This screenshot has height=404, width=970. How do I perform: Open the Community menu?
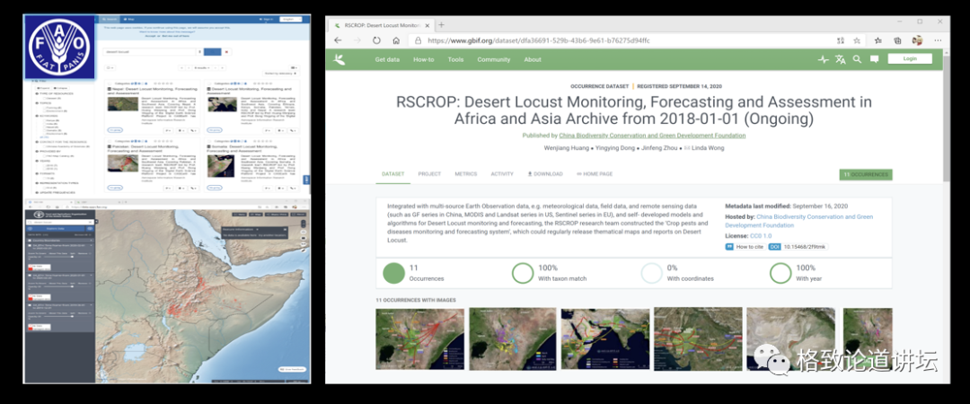pyautogui.click(x=494, y=59)
